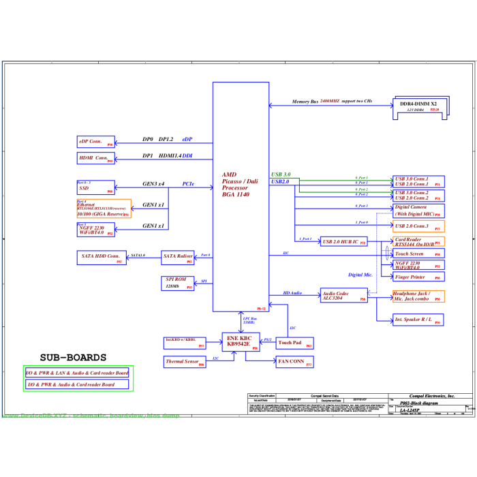The width and height of the screenshot is (477, 477).
Task: Select the I/O & PWR & Audio & Card reader Board
Action: tap(77, 384)
